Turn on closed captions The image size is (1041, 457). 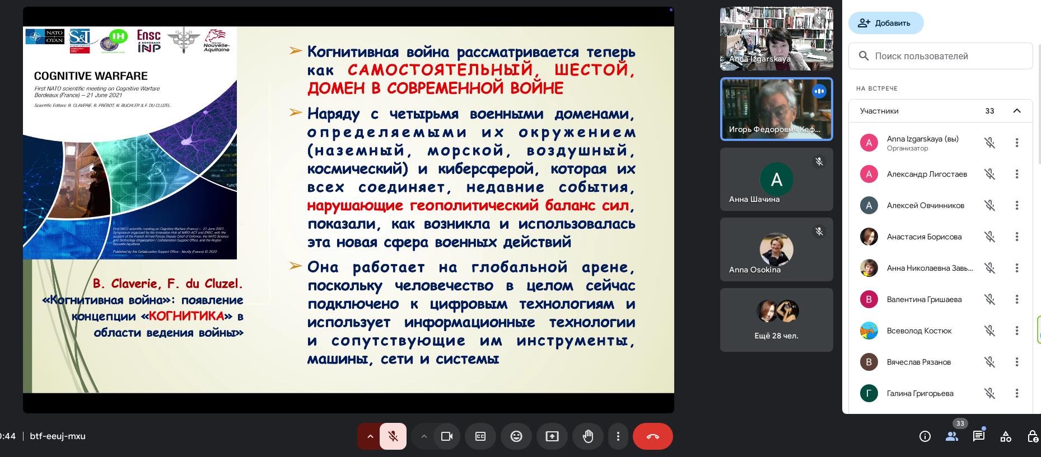pyautogui.click(x=480, y=436)
